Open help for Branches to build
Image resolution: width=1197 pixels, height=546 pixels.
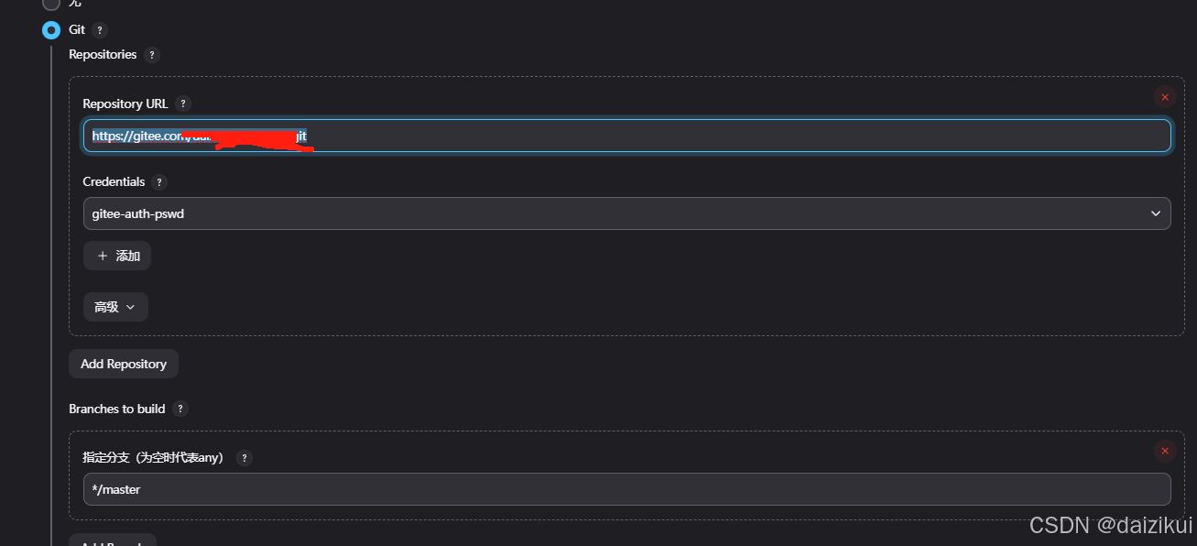(180, 409)
